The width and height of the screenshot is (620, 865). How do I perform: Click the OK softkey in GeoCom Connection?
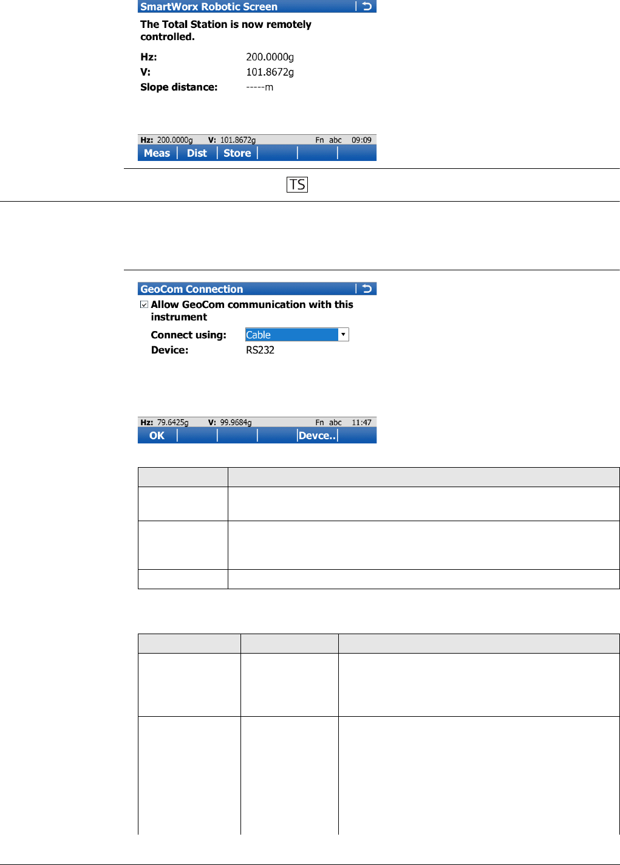[x=157, y=436]
